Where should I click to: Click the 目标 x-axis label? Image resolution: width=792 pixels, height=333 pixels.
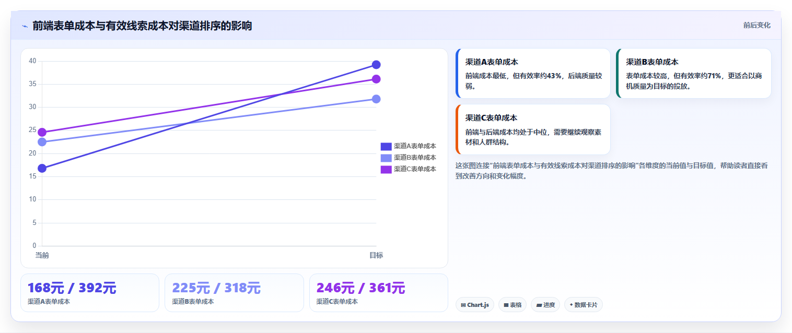click(x=376, y=255)
